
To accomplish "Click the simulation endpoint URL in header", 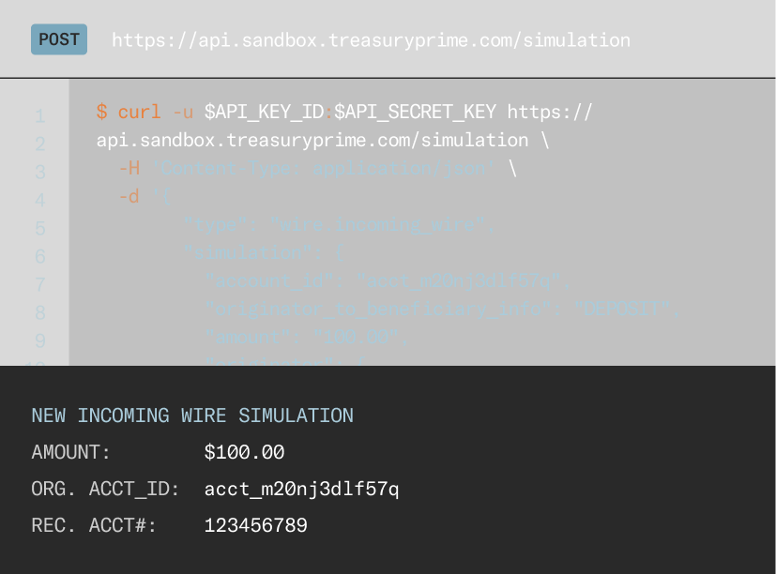I will 371,40.
